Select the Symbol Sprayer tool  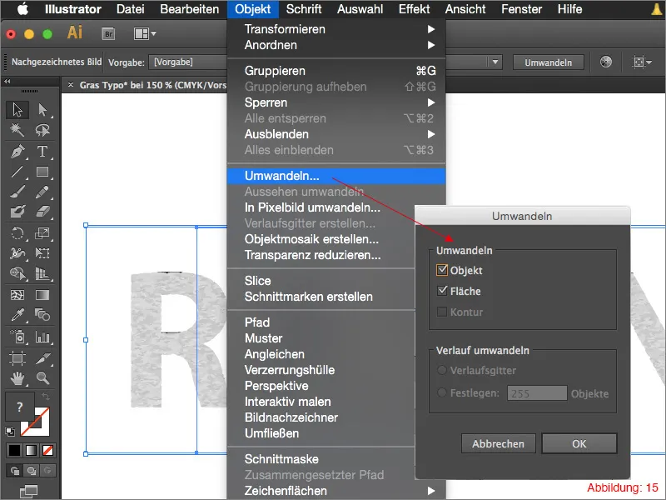[17, 337]
